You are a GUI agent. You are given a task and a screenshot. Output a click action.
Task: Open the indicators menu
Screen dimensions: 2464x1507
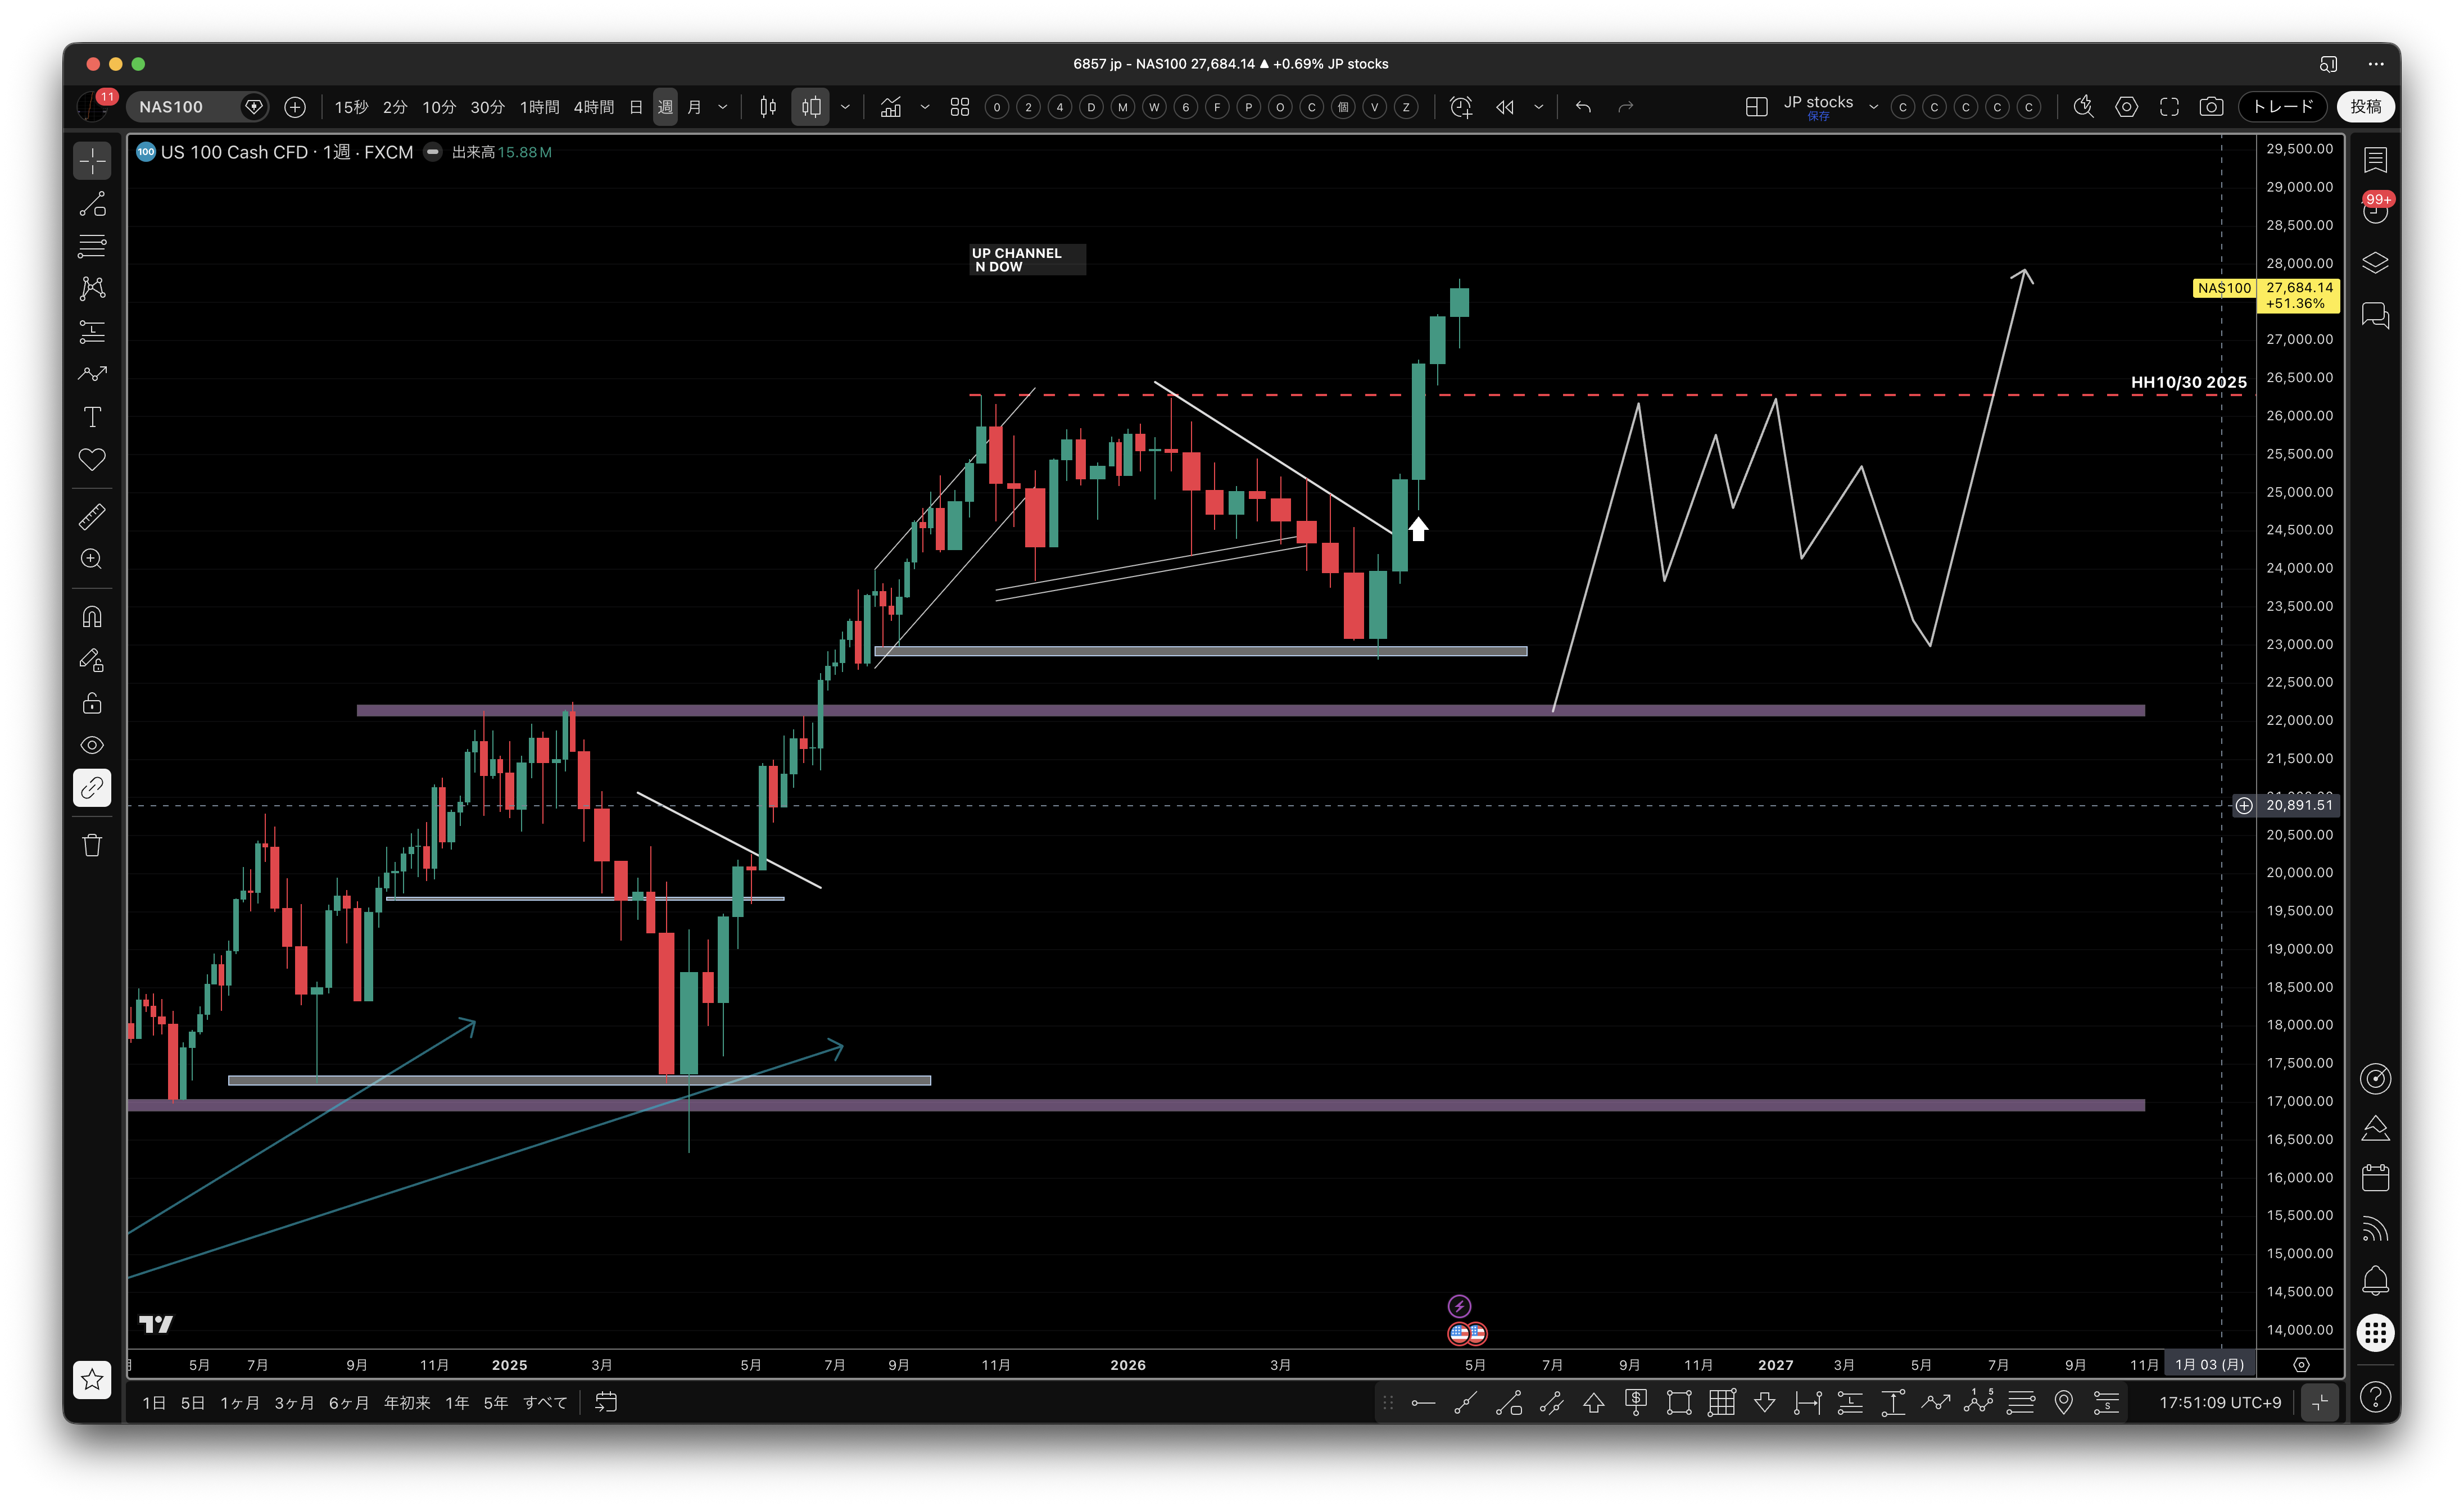point(891,107)
